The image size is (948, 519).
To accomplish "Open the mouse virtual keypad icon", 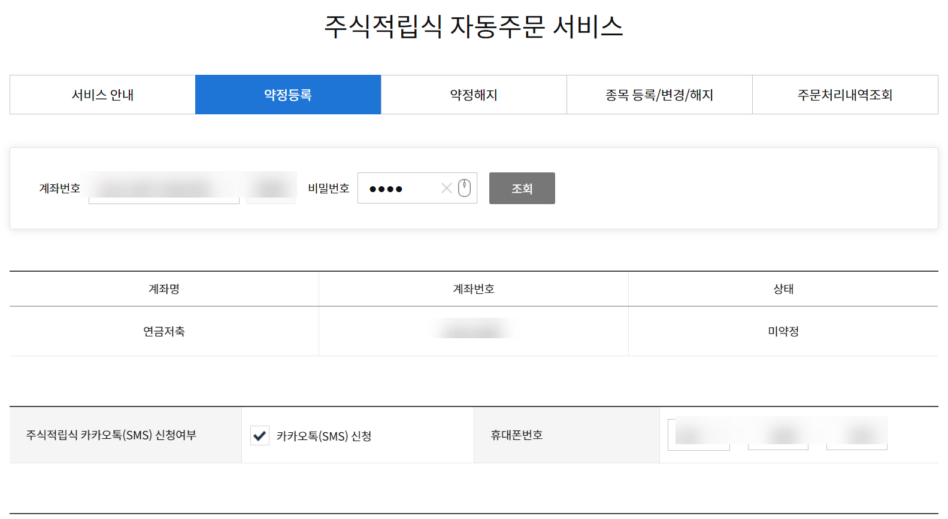I will (464, 188).
